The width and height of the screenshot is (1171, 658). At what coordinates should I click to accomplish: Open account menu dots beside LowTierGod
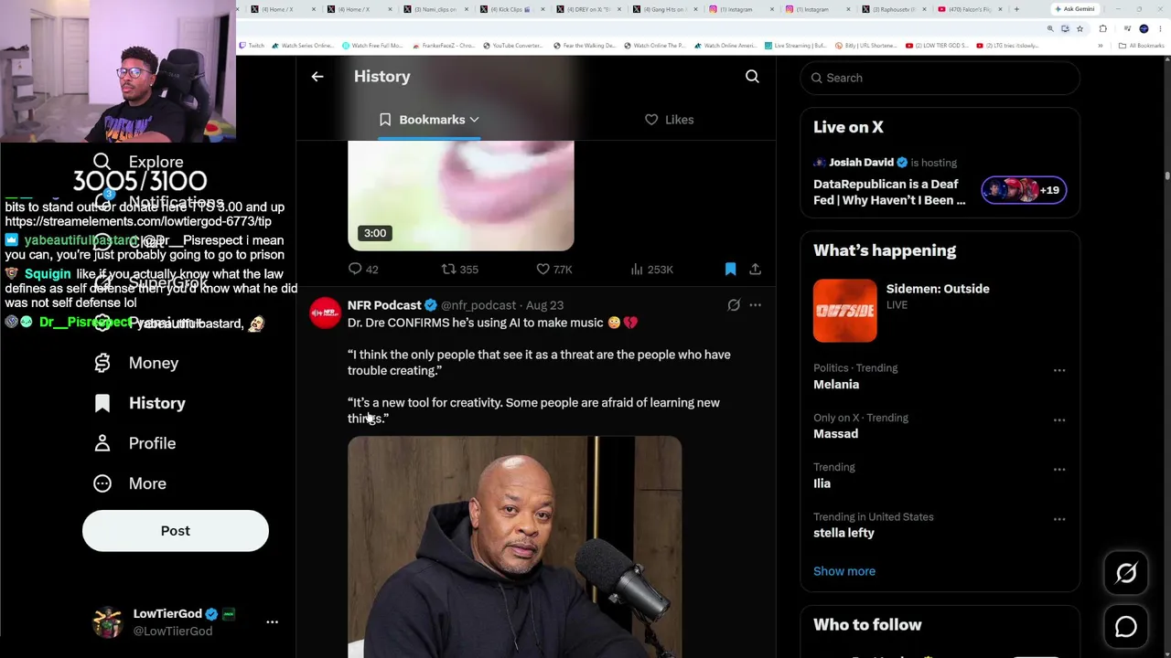click(x=272, y=621)
